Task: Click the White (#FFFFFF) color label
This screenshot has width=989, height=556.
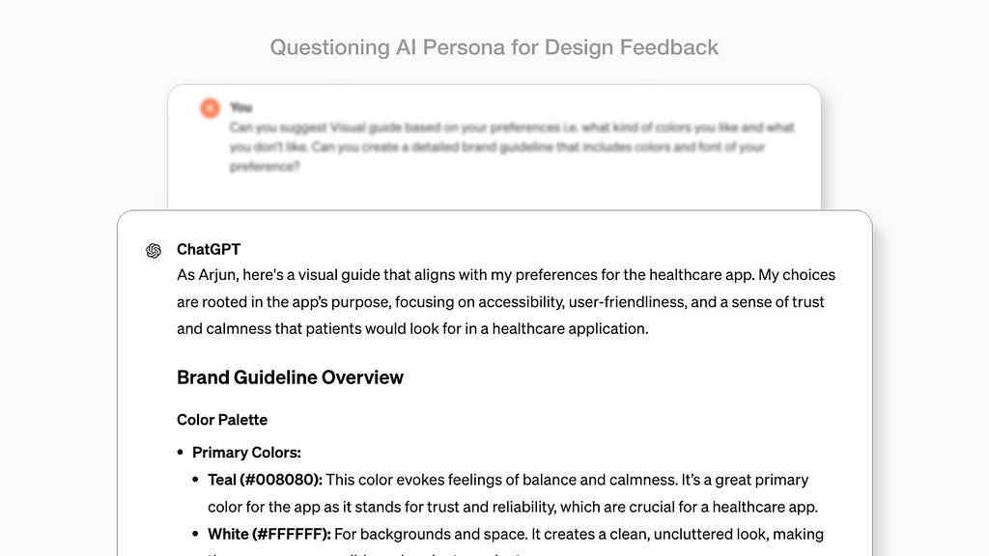Action: click(x=269, y=535)
